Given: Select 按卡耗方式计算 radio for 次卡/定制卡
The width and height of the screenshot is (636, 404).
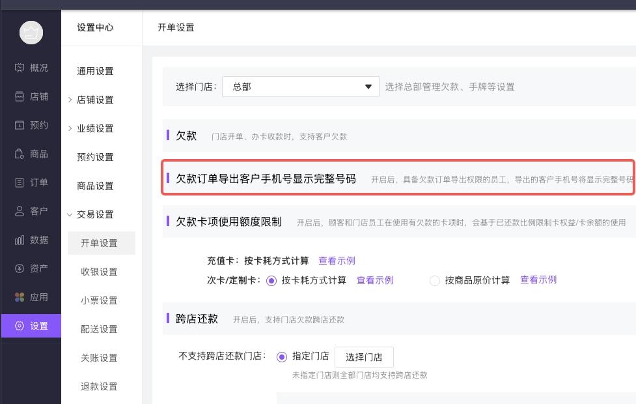Looking at the screenshot, I should tap(271, 281).
